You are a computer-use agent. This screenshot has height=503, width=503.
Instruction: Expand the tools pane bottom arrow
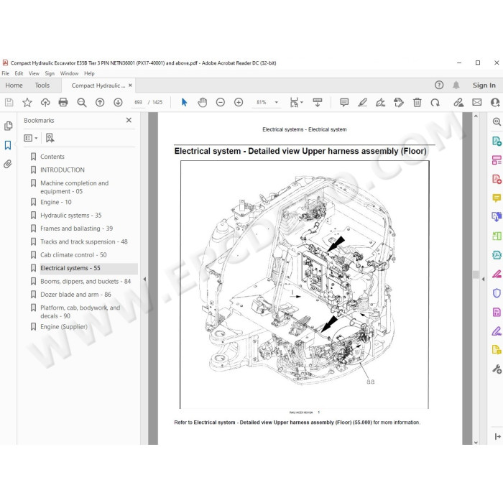(497, 436)
